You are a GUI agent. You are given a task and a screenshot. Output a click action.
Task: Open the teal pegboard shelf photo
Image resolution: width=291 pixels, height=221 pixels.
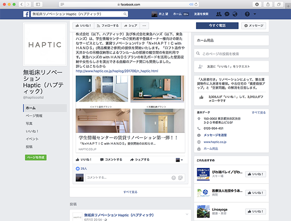coord(157,89)
